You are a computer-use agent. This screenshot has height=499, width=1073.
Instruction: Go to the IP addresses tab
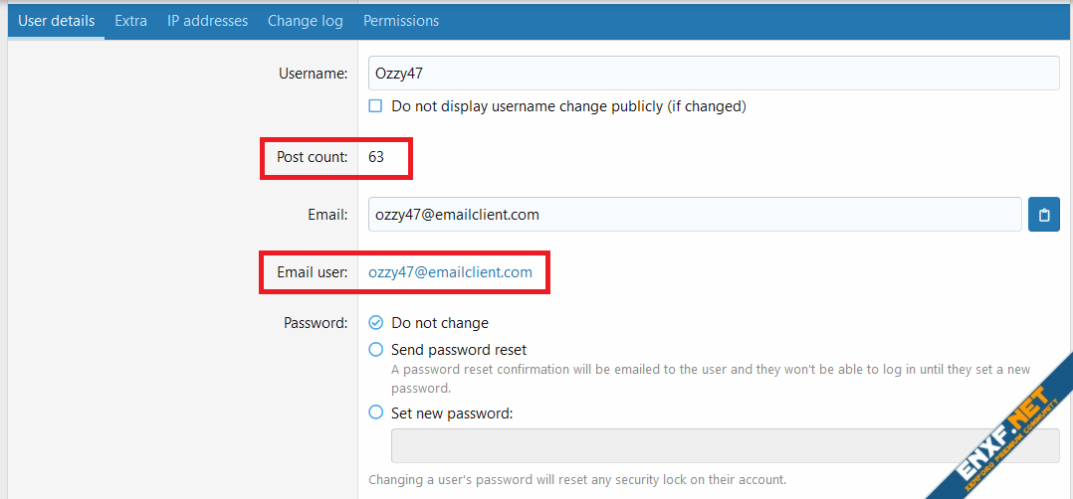click(x=207, y=21)
